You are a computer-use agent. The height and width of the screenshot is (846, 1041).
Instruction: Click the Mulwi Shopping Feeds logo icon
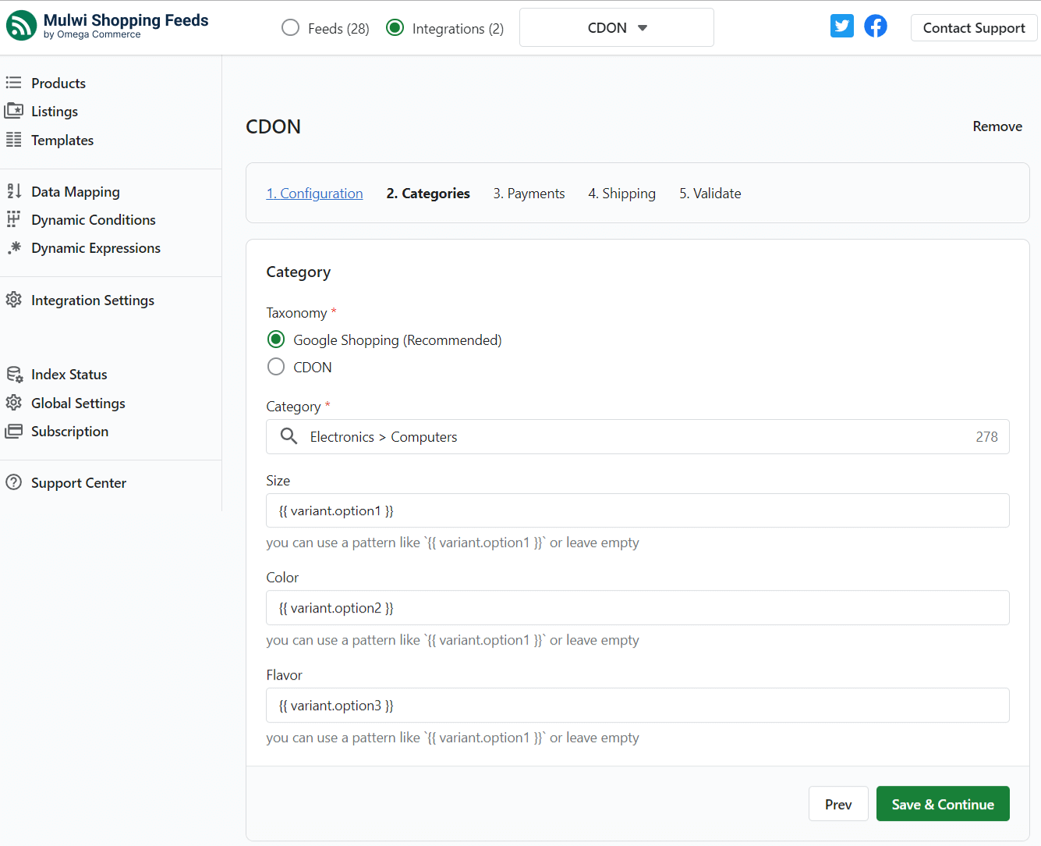pos(22,26)
